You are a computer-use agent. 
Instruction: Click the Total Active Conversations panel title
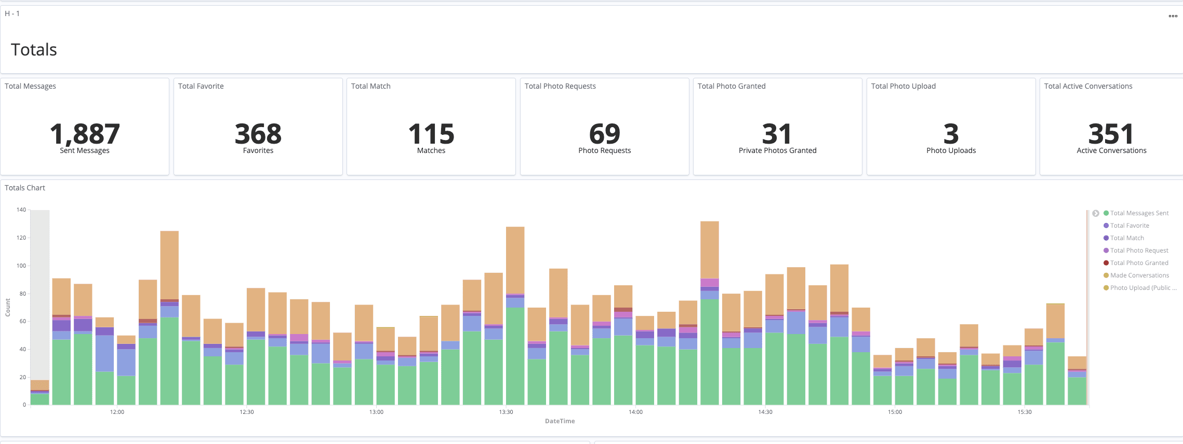point(1088,86)
